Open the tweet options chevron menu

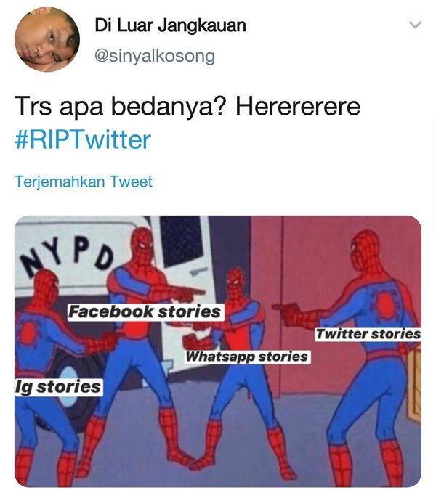point(415,25)
